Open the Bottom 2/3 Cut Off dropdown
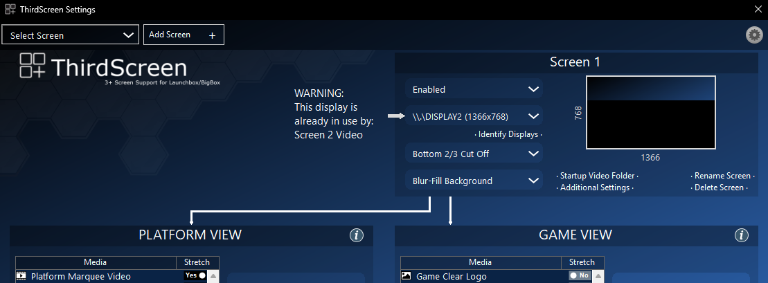This screenshot has width=768, height=283. click(x=474, y=153)
